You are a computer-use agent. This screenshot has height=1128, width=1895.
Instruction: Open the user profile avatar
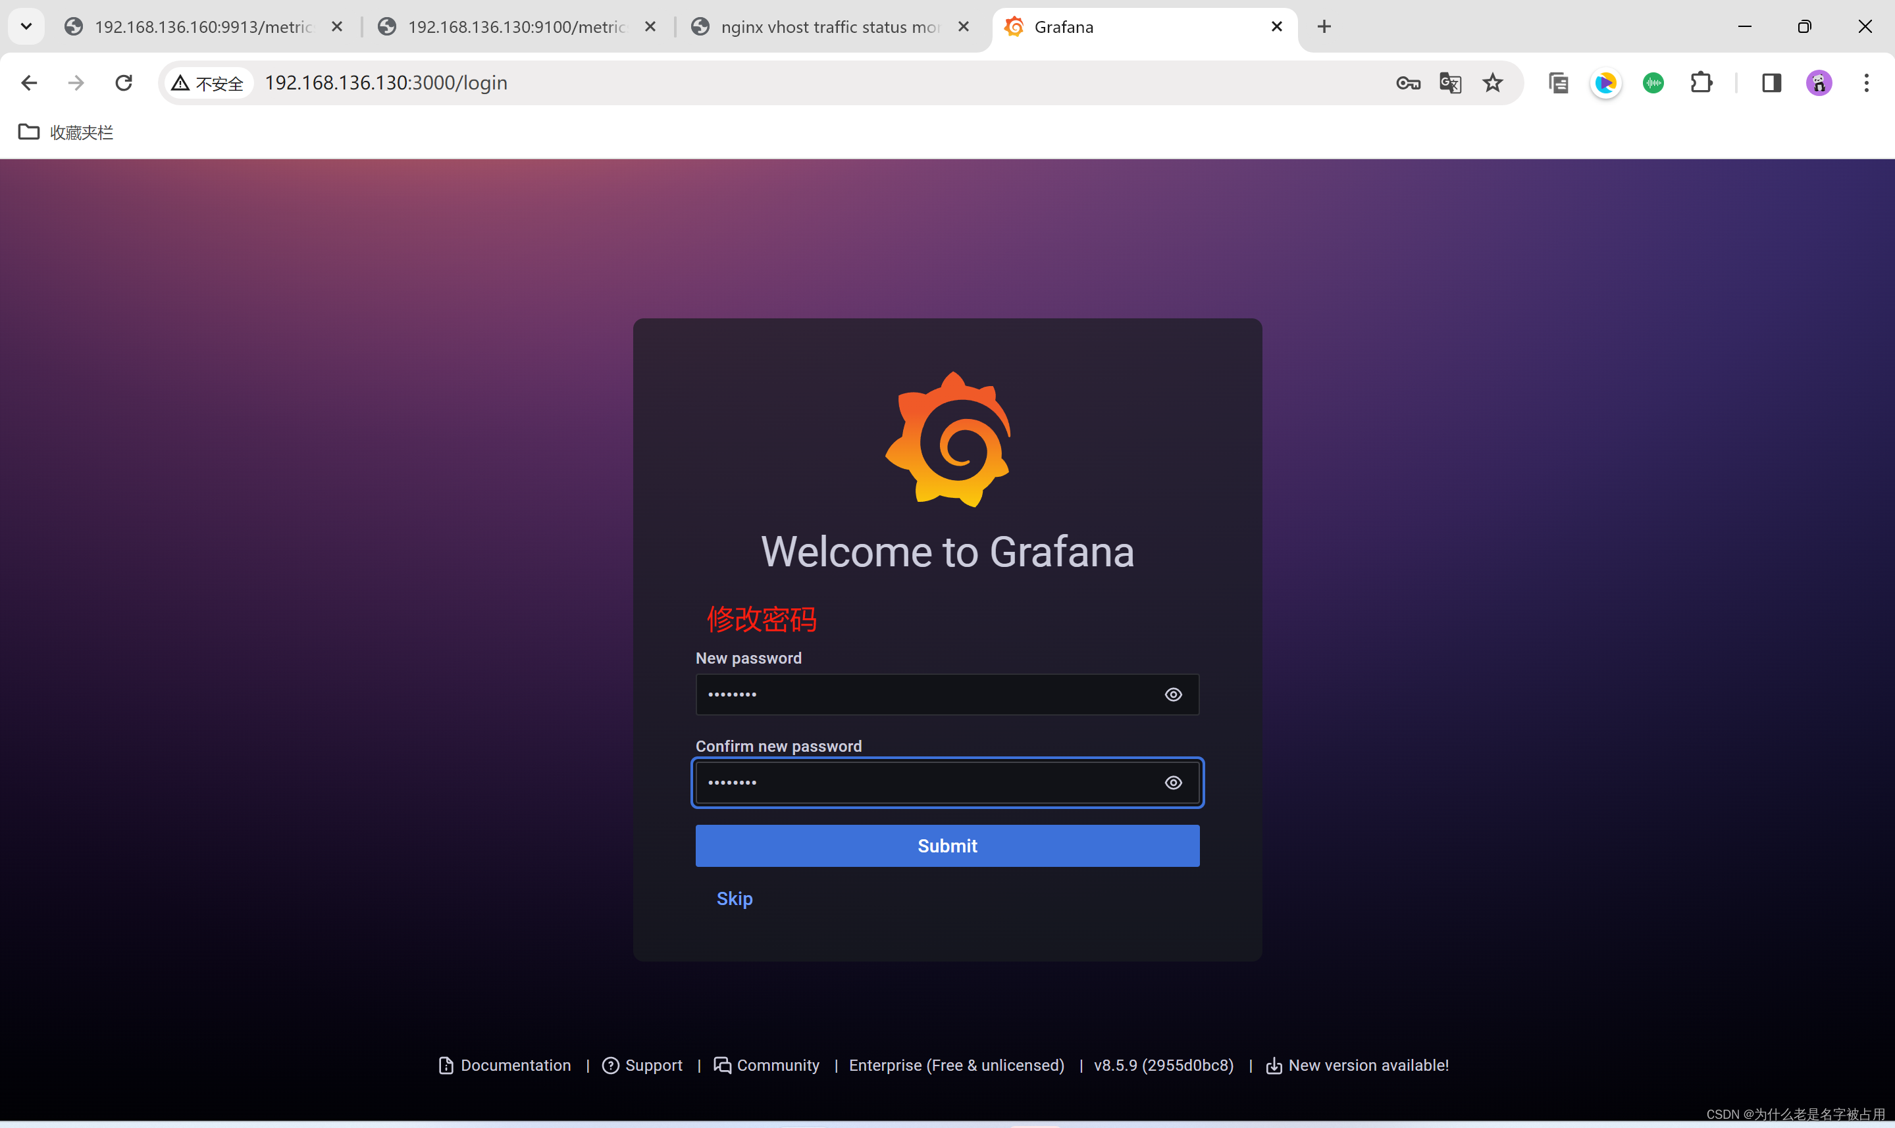[1820, 83]
